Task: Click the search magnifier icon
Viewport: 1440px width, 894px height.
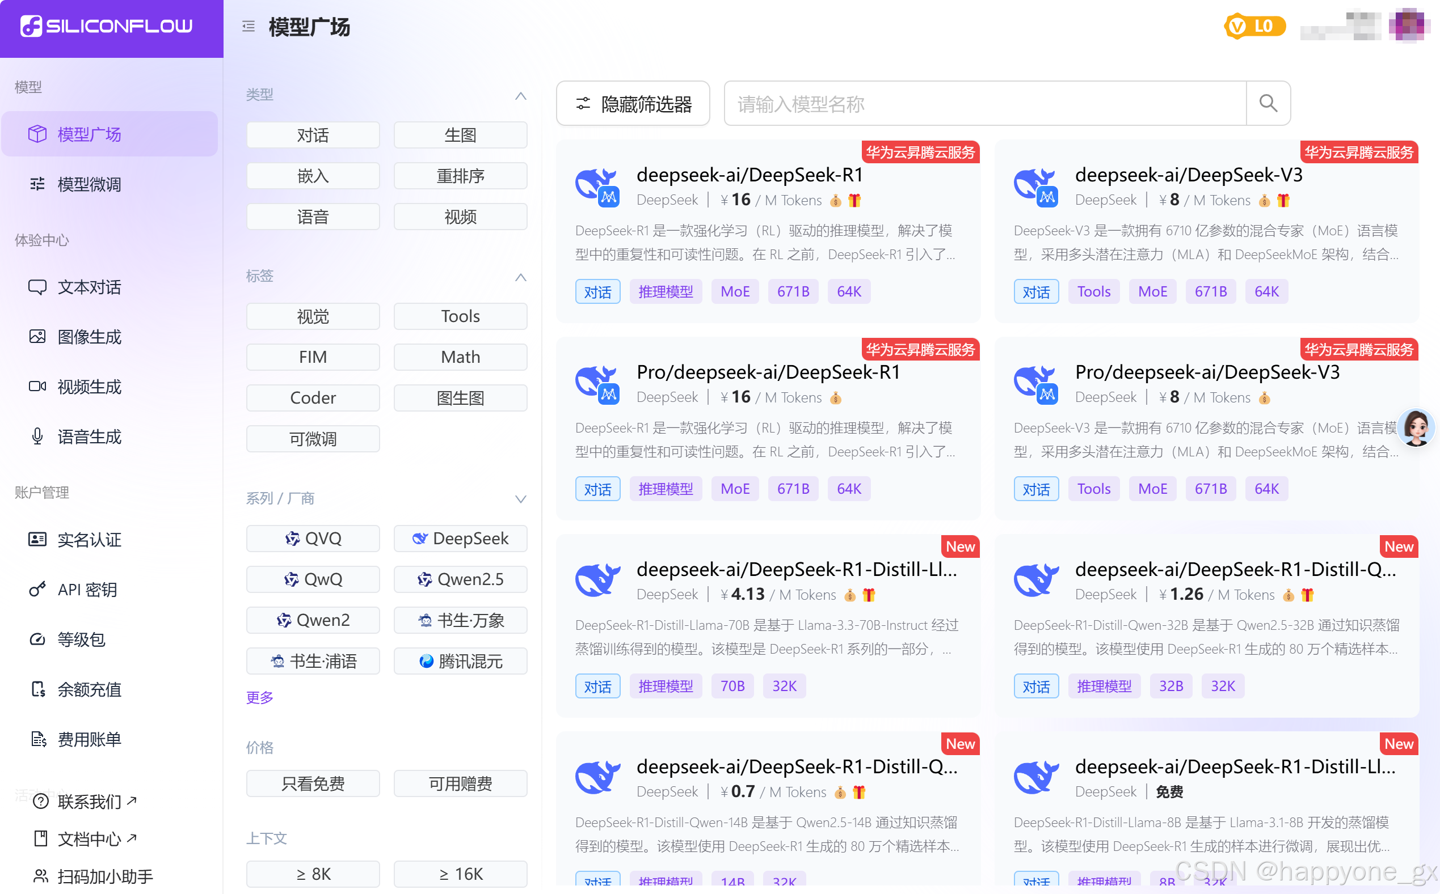Action: click(1268, 104)
